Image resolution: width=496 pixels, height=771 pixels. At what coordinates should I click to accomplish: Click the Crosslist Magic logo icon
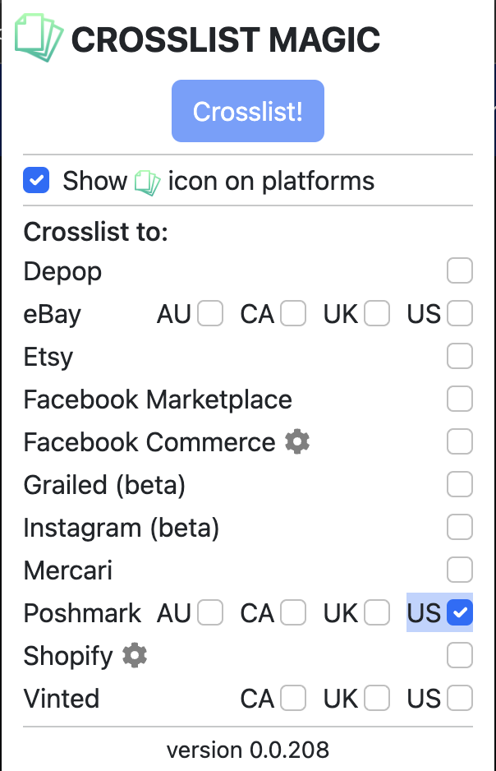click(39, 38)
